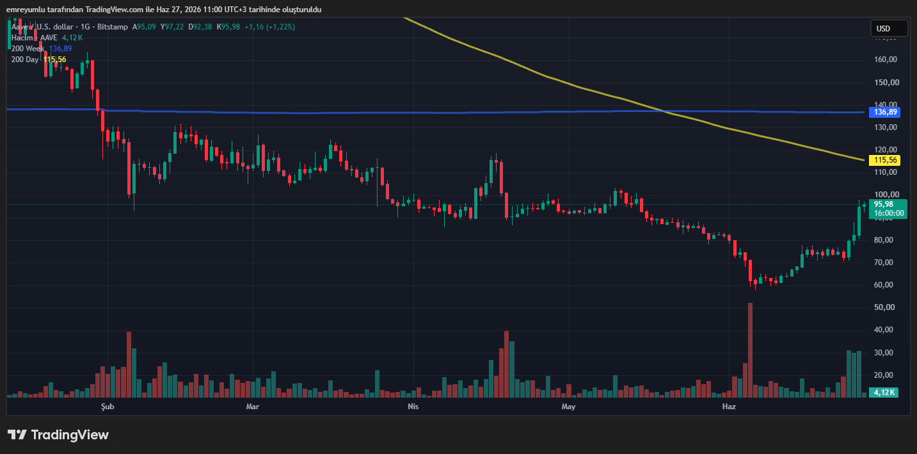Select the 200 Day indicator legend
The width and height of the screenshot is (917, 454).
38,60
